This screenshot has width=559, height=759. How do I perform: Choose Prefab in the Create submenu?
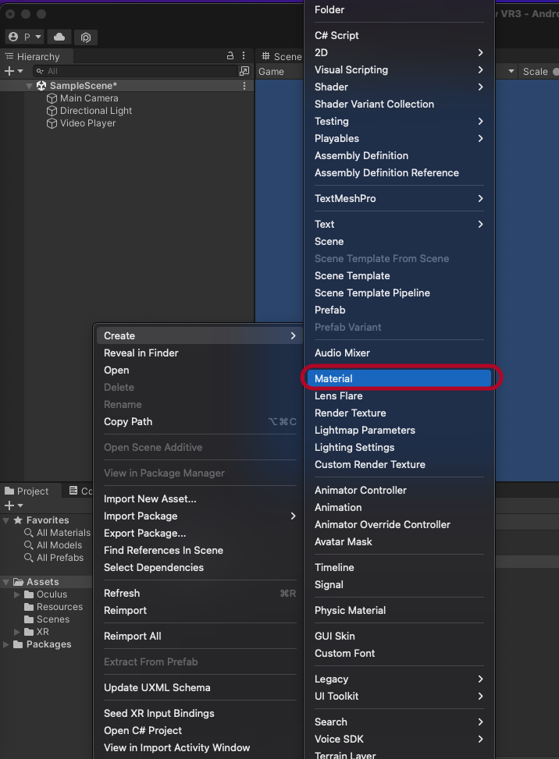[399, 310]
